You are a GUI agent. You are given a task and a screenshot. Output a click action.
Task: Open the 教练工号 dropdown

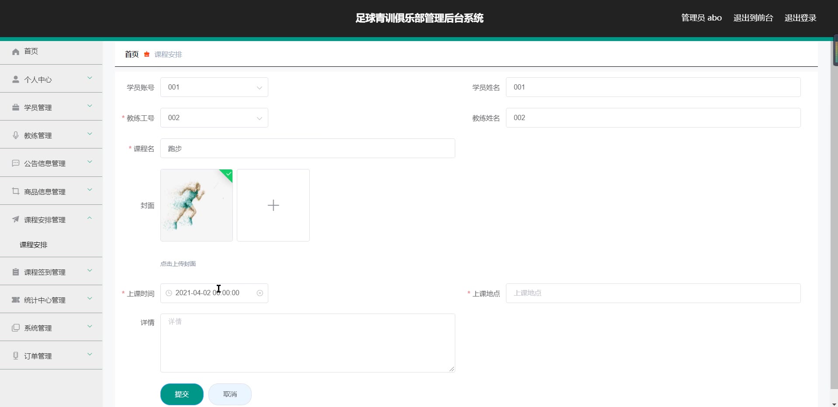[x=214, y=118]
